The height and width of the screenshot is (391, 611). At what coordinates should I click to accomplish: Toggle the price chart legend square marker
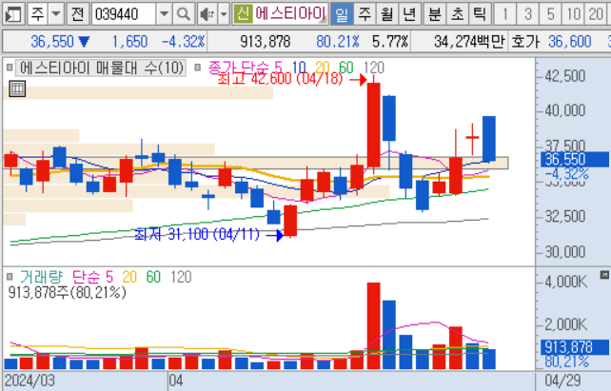point(10,68)
